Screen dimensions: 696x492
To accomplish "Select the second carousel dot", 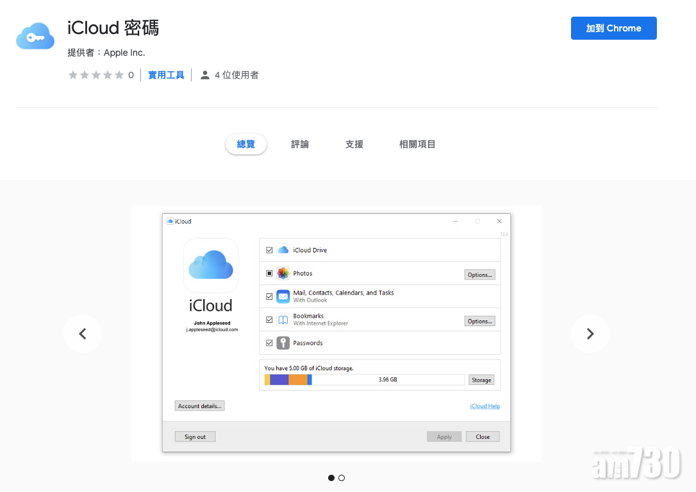I will click(x=342, y=477).
